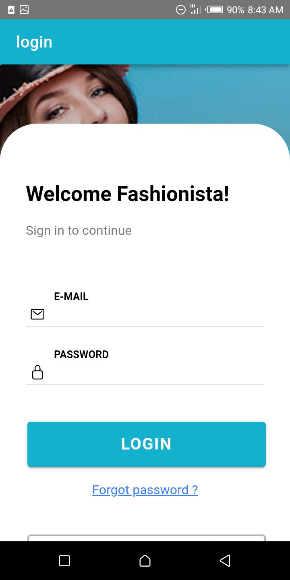Tap the login title in app bar
The width and height of the screenshot is (290, 580).
[34, 42]
